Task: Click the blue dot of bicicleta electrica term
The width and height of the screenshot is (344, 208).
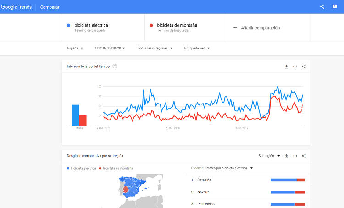Action: (x=68, y=25)
